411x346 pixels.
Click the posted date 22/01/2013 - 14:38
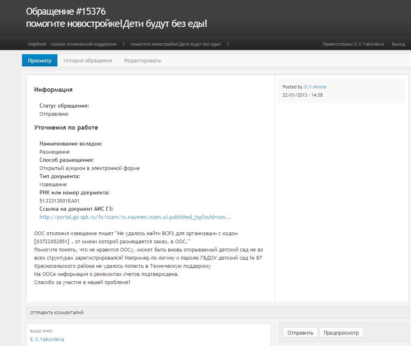tap(303, 95)
